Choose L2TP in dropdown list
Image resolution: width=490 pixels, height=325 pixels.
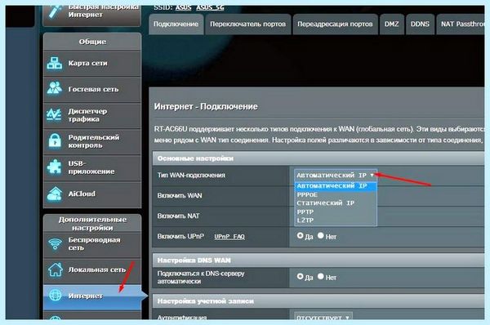[x=336, y=220]
